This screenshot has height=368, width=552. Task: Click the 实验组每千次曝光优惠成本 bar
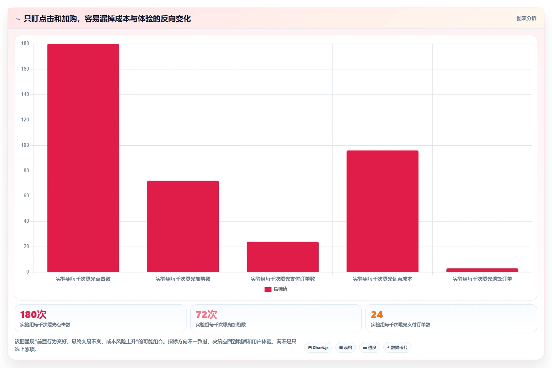(383, 211)
